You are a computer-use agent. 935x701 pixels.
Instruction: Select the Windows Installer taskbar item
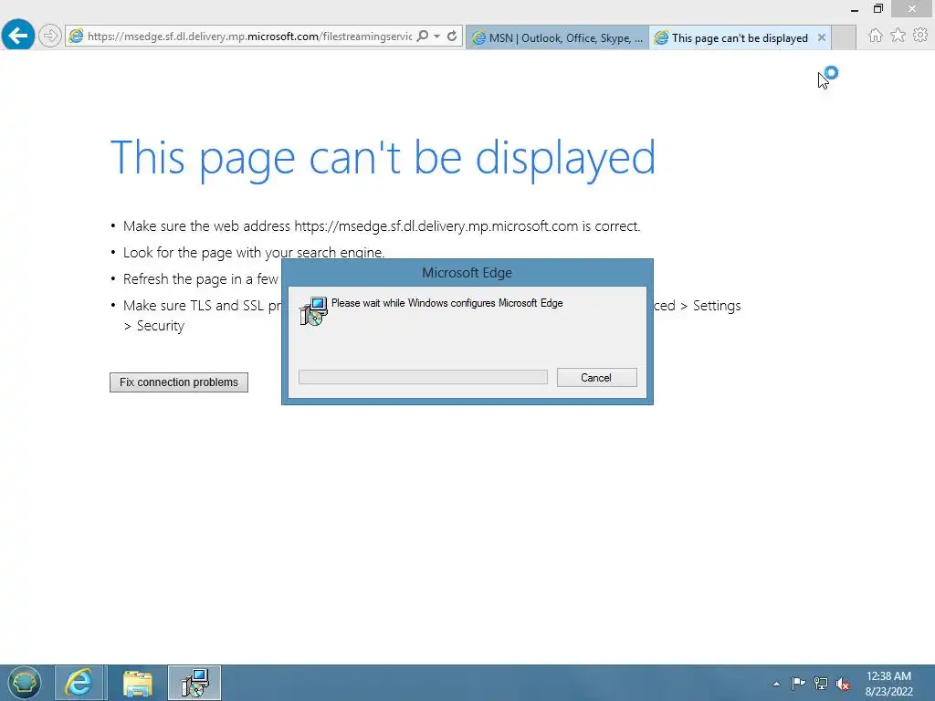[x=194, y=683]
